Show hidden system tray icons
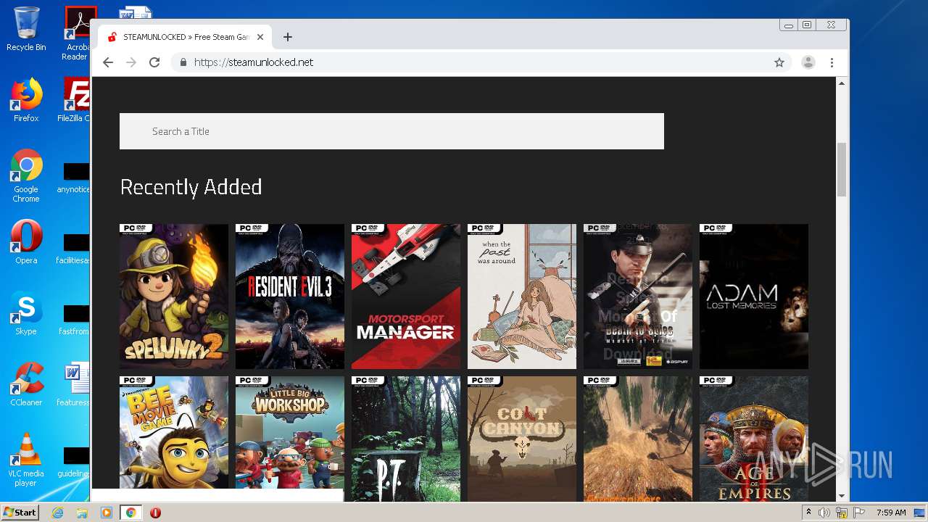928x522 pixels. pos(808,513)
